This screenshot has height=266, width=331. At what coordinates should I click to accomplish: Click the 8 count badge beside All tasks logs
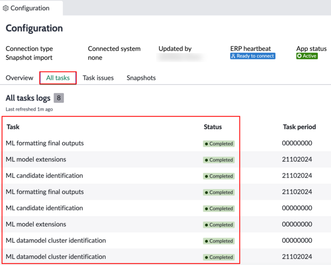(x=59, y=98)
